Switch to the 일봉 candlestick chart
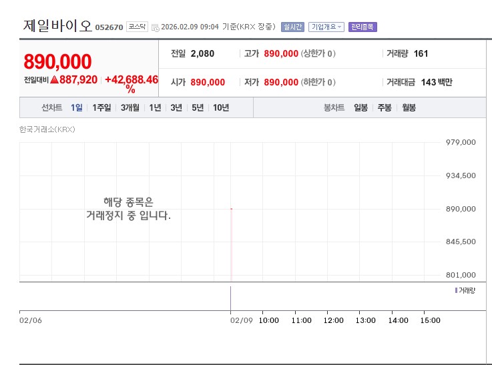The image size is (492, 365). (360, 107)
